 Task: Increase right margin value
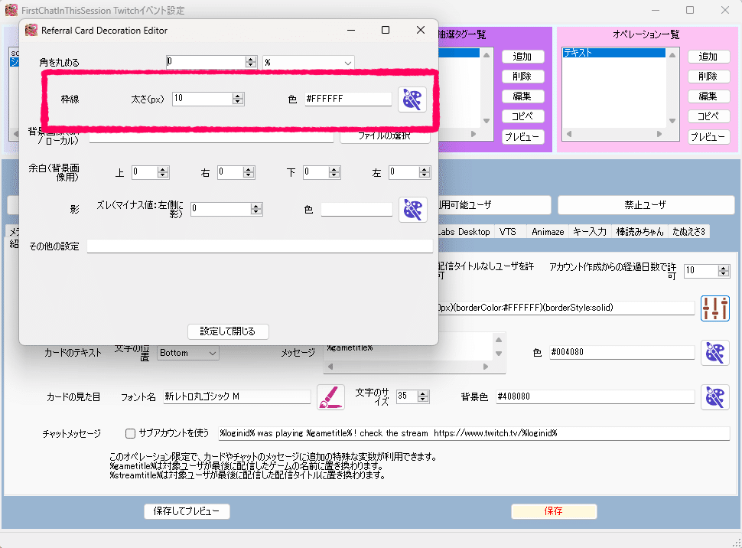249,170
